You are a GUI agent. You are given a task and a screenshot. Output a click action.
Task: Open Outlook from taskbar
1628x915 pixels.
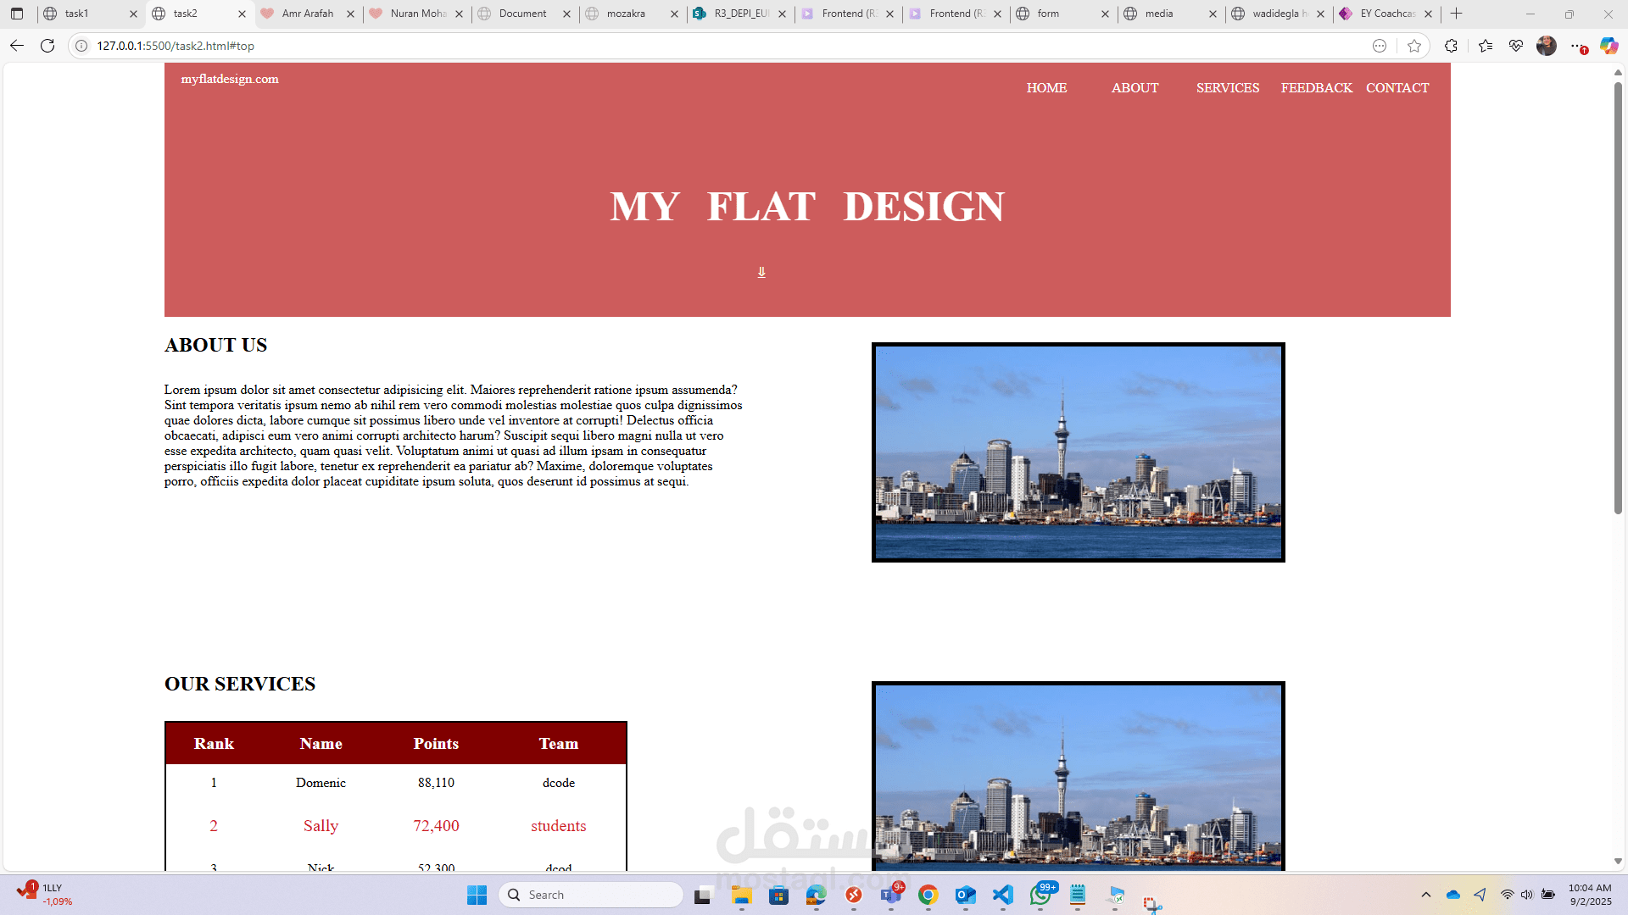coord(966,895)
